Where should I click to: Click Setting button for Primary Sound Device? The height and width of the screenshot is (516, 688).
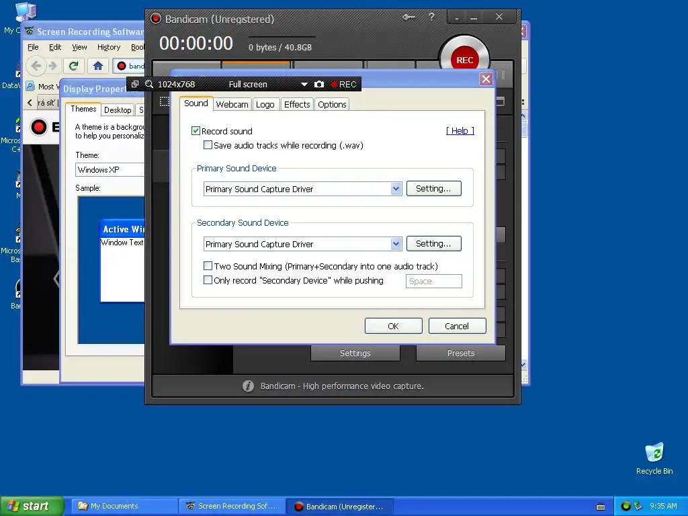click(433, 189)
